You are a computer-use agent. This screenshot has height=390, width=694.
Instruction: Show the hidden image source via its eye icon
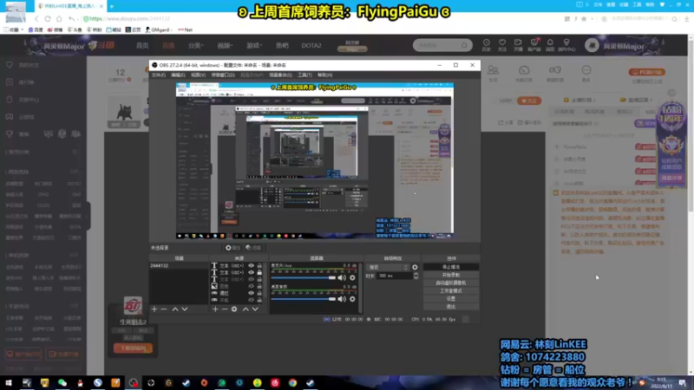click(251, 286)
